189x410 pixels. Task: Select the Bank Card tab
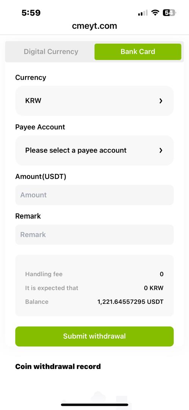click(138, 52)
